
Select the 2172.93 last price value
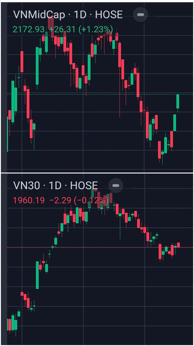tap(28, 29)
